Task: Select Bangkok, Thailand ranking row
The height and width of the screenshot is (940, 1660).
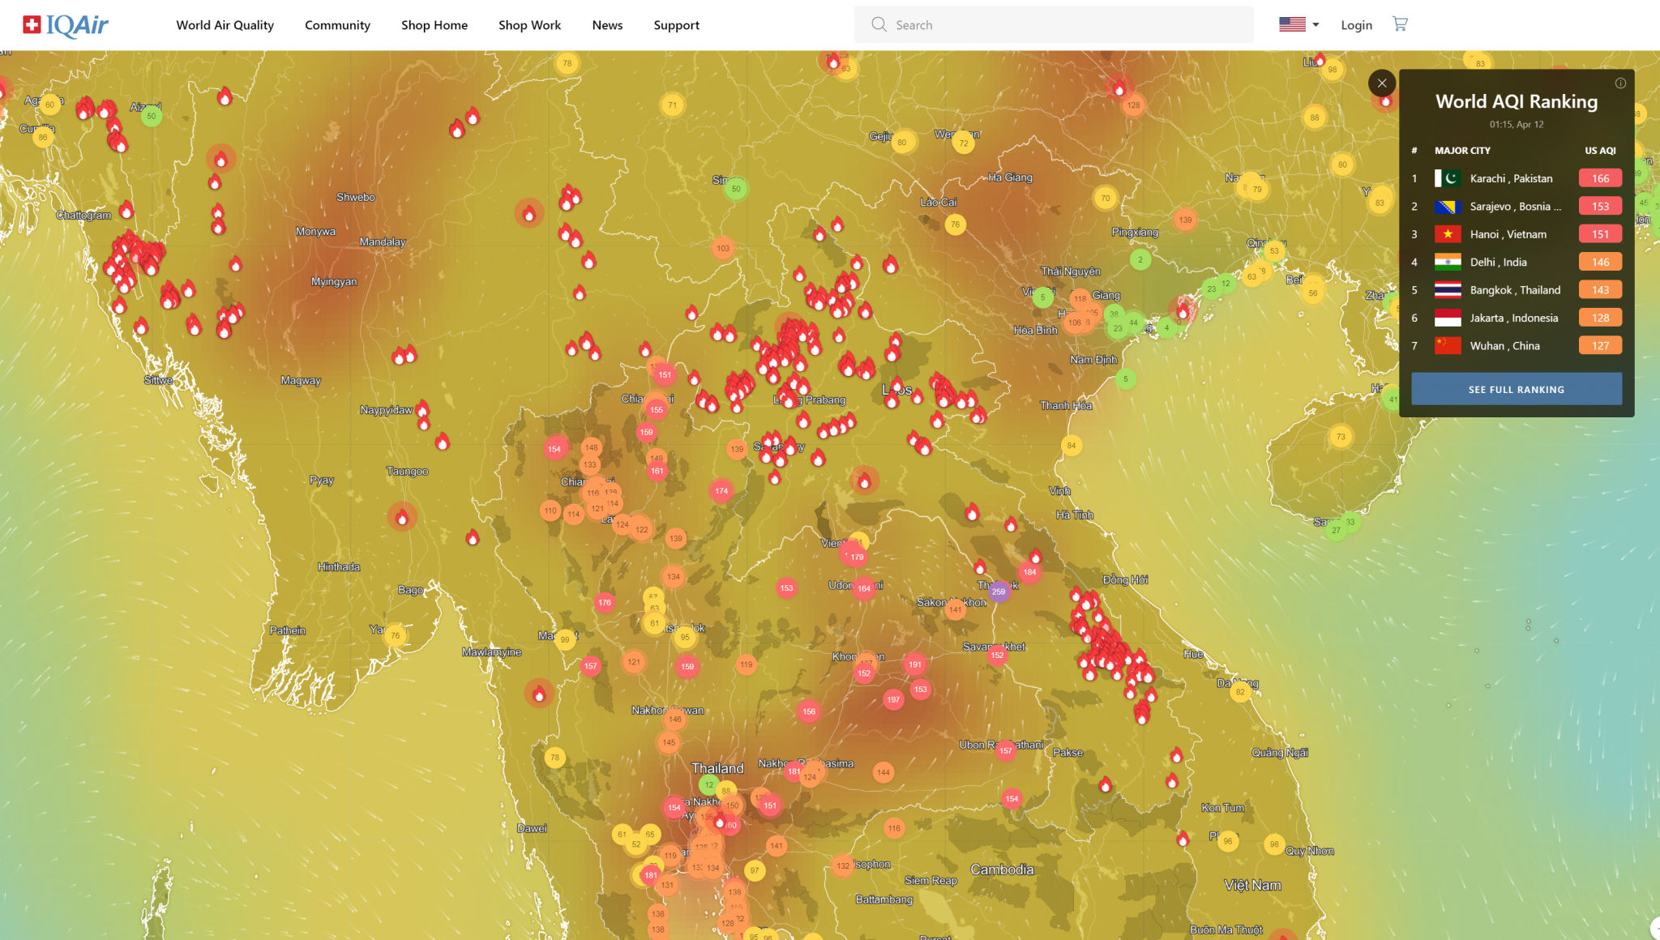Action: [1517, 290]
